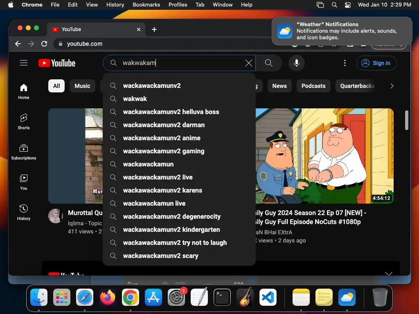Viewport: 419px width, 314px height.
Task: Clear the search box with the X
Action: [x=248, y=63]
